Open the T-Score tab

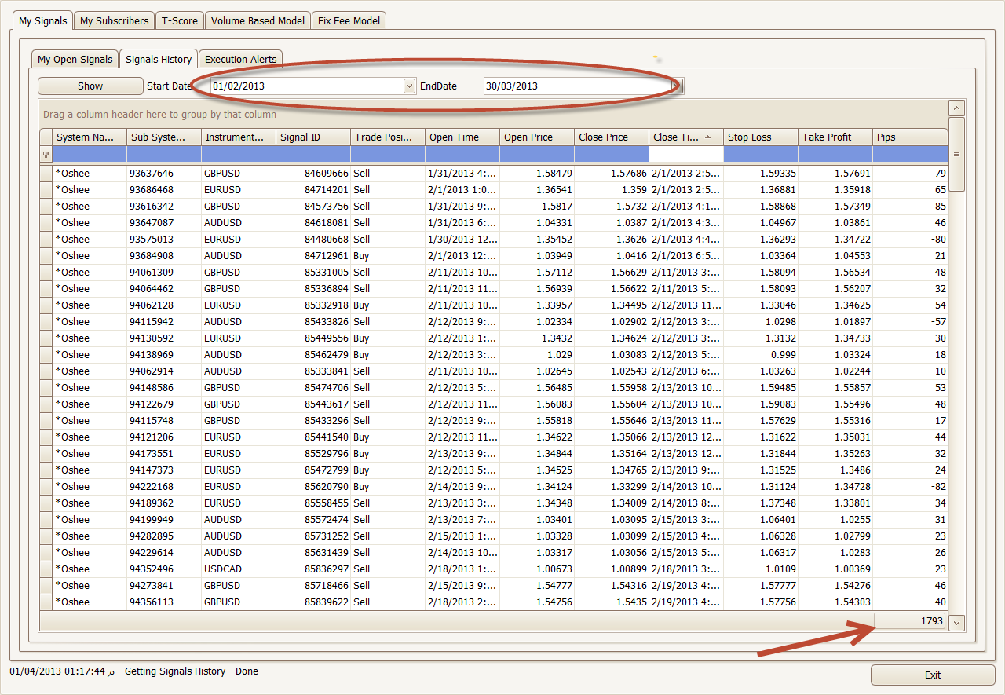(180, 21)
